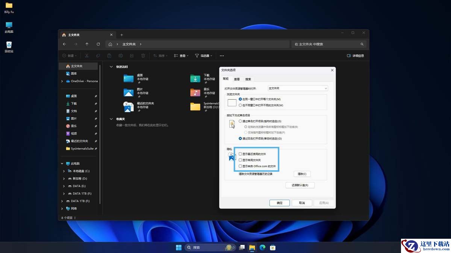Toggle the 详细信息 details pane
The image size is (451, 253).
pos(356,56)
